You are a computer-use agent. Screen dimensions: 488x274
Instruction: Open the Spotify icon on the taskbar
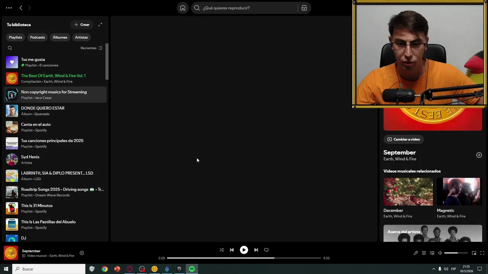point(192,269)
